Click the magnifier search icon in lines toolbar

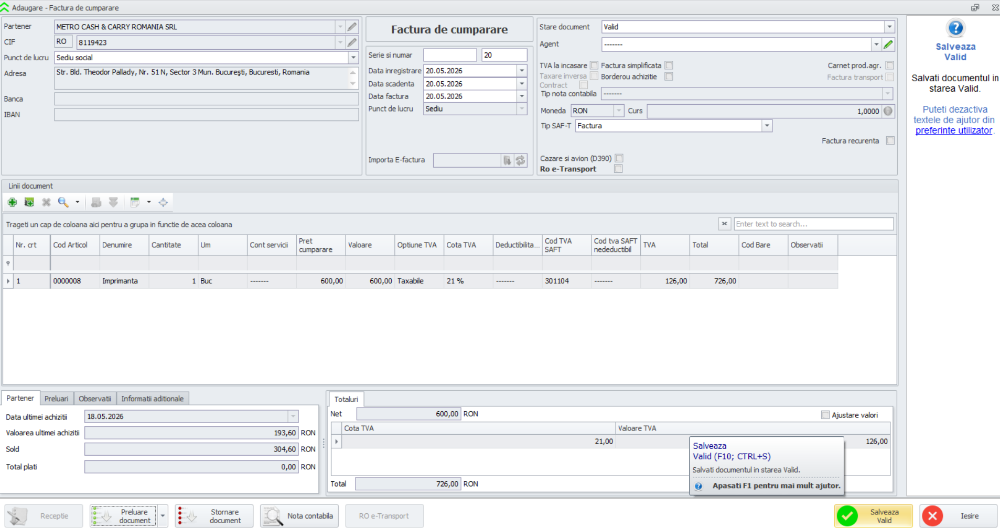point(63,202)
